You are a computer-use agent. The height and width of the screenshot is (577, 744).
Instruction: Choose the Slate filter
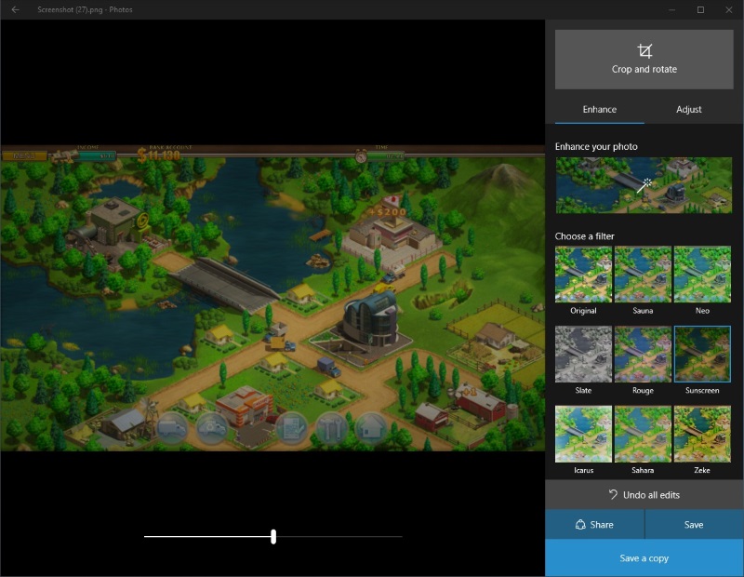pos(584,354)
